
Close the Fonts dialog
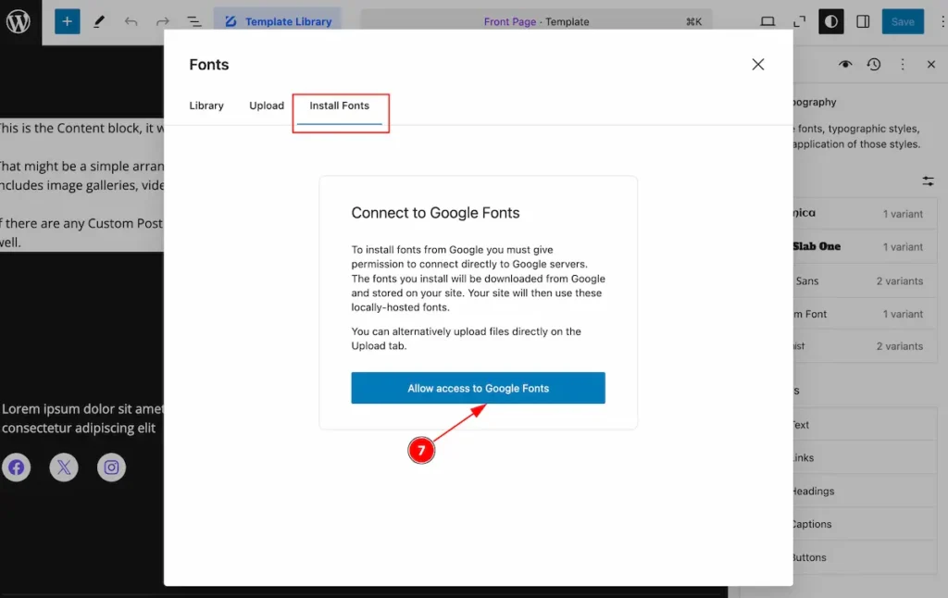pyautogui.click(x=758, y=64)
